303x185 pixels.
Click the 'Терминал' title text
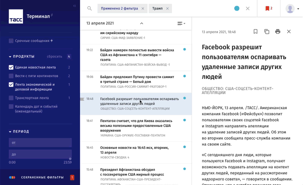[38, 16]
